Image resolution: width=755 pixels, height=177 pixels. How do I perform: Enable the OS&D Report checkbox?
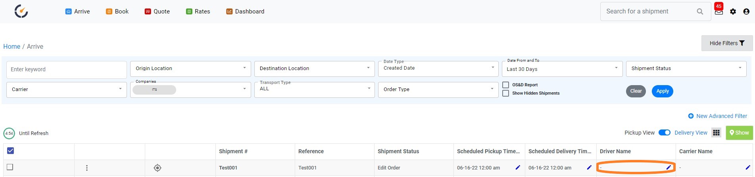506,85
